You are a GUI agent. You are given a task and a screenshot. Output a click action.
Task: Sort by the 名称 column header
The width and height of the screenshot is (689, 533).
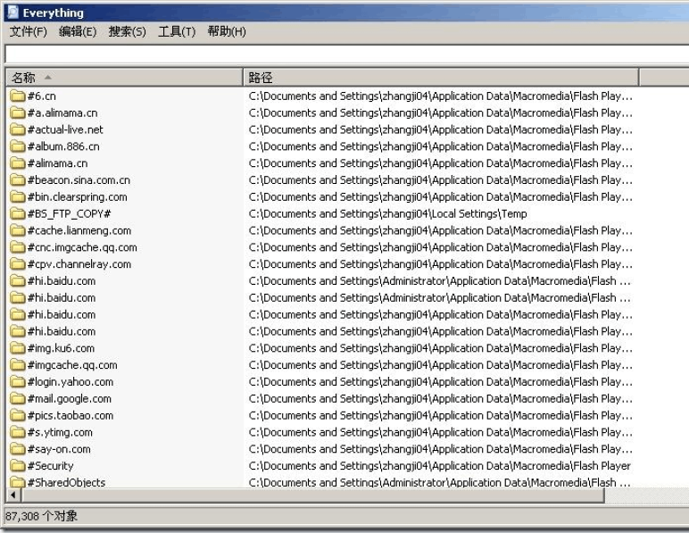[x=124, y=78]
